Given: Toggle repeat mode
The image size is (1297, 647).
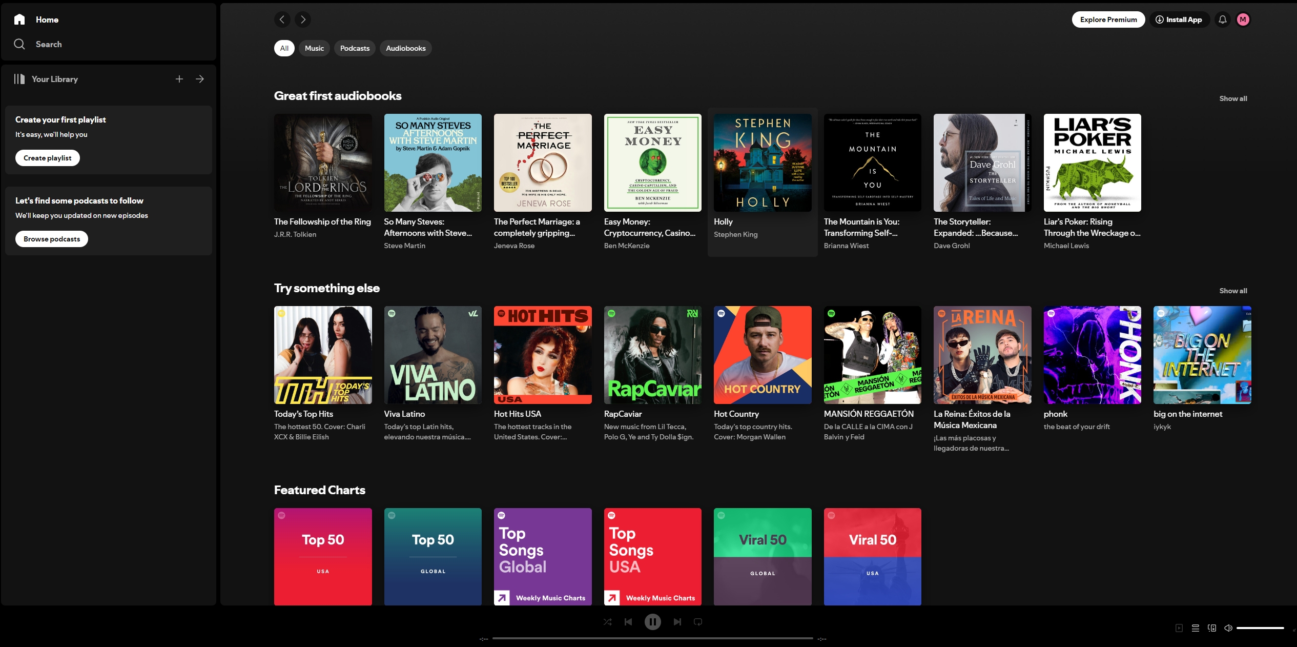Looking at the screenshot, I should [x=698, y=622].
